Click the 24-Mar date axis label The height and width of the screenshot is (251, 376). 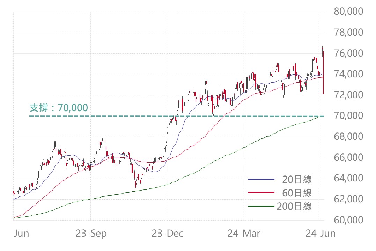click(x=243, y=234)
